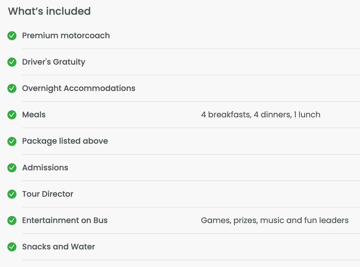Click the green checkmark beside Premium motorcoach
360x267 pixels.
coord(12,36)
